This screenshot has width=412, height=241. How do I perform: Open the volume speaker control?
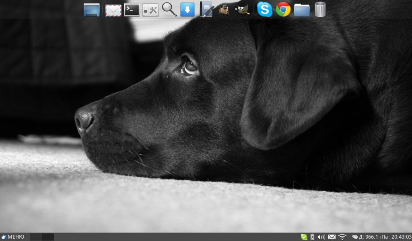[x=321, y=237]
